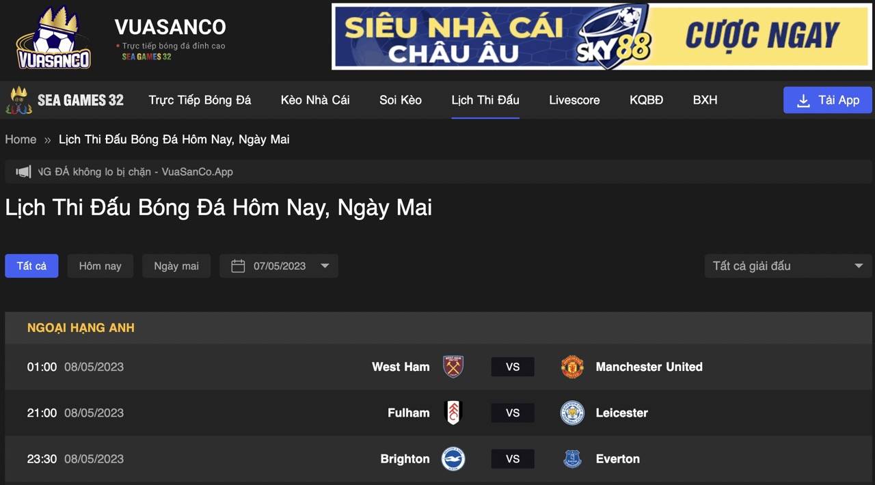Screen dimensions: 875x485
Task: Select the 'Tất cả' filter
Action: click(31, 266)
